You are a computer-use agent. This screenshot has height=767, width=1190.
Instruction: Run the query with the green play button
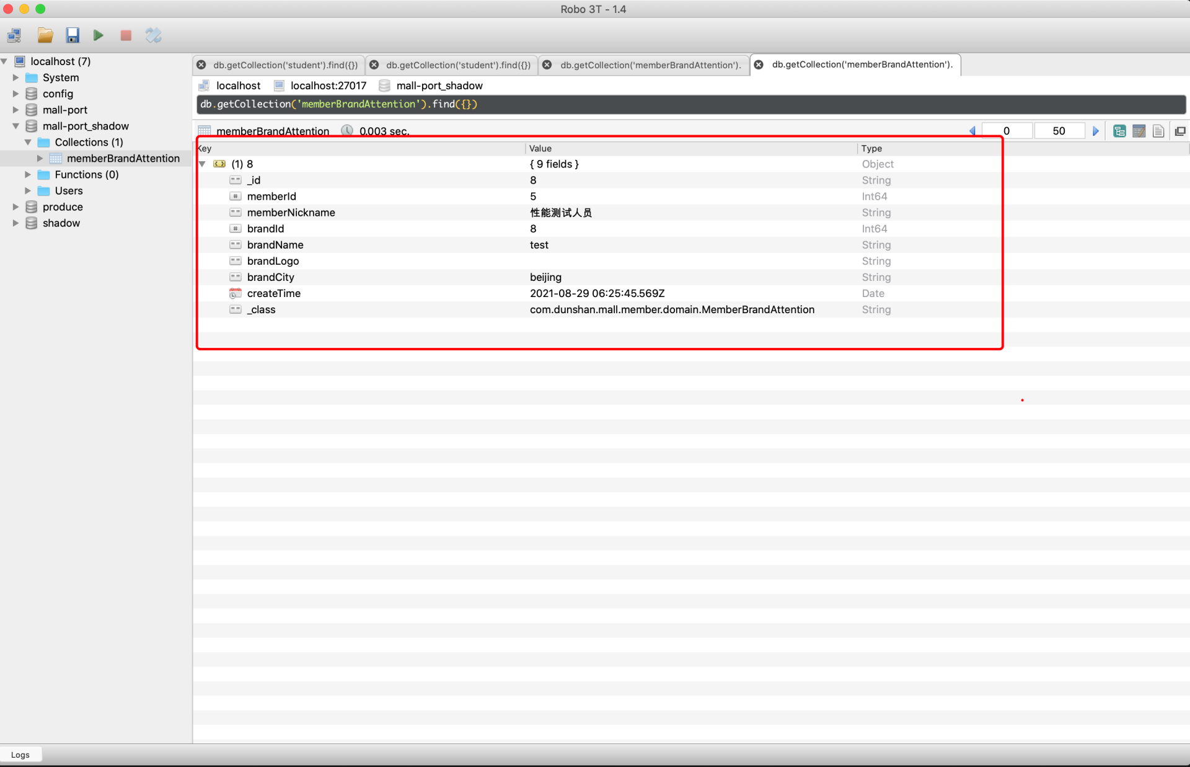[99, 35]
